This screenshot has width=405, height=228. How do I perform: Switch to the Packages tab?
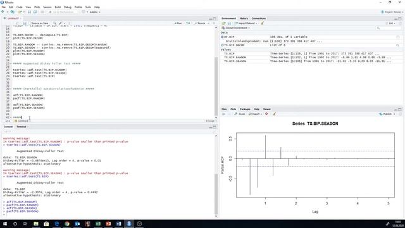pyautogui.click(x=245, y=109)
